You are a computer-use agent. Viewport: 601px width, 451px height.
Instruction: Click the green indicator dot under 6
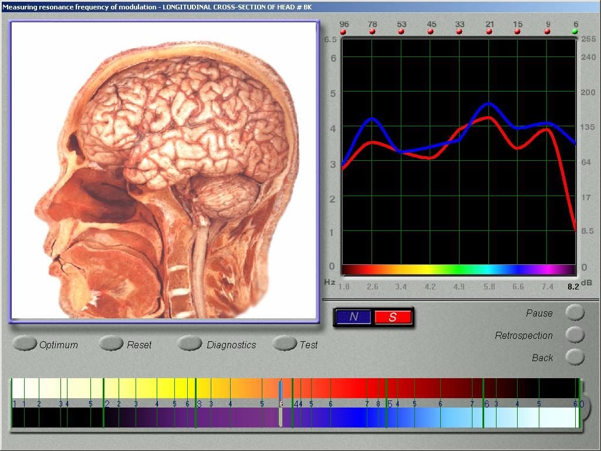point(575,32)
